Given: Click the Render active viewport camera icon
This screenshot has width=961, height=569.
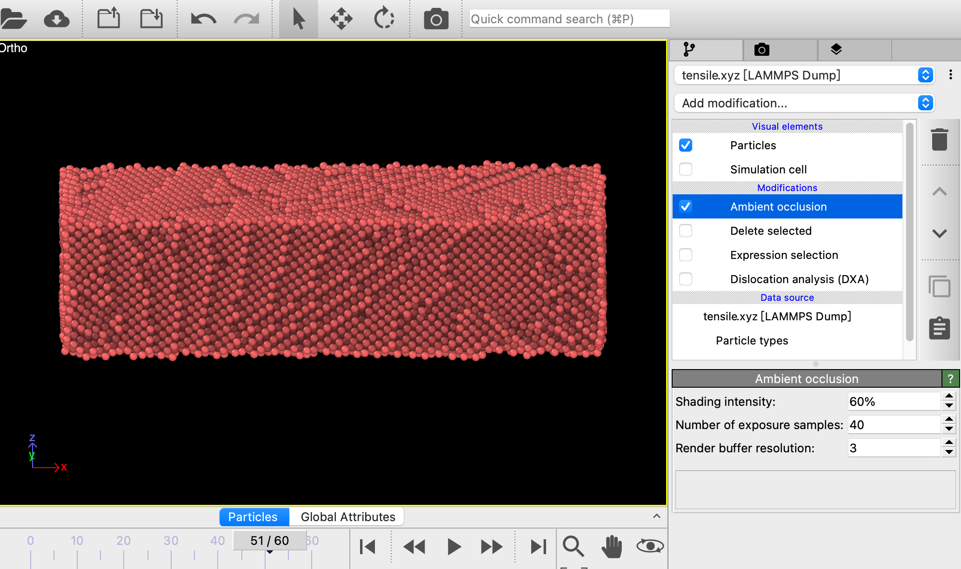Looking at the screenshot, I should coord(436,20).
